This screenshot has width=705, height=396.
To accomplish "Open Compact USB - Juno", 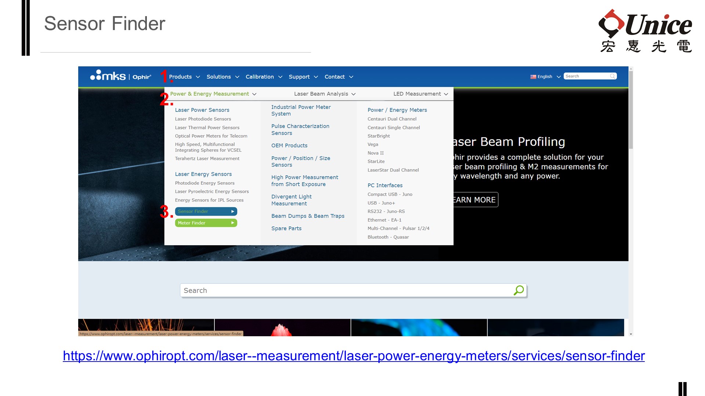I will (x=390, y=194).
